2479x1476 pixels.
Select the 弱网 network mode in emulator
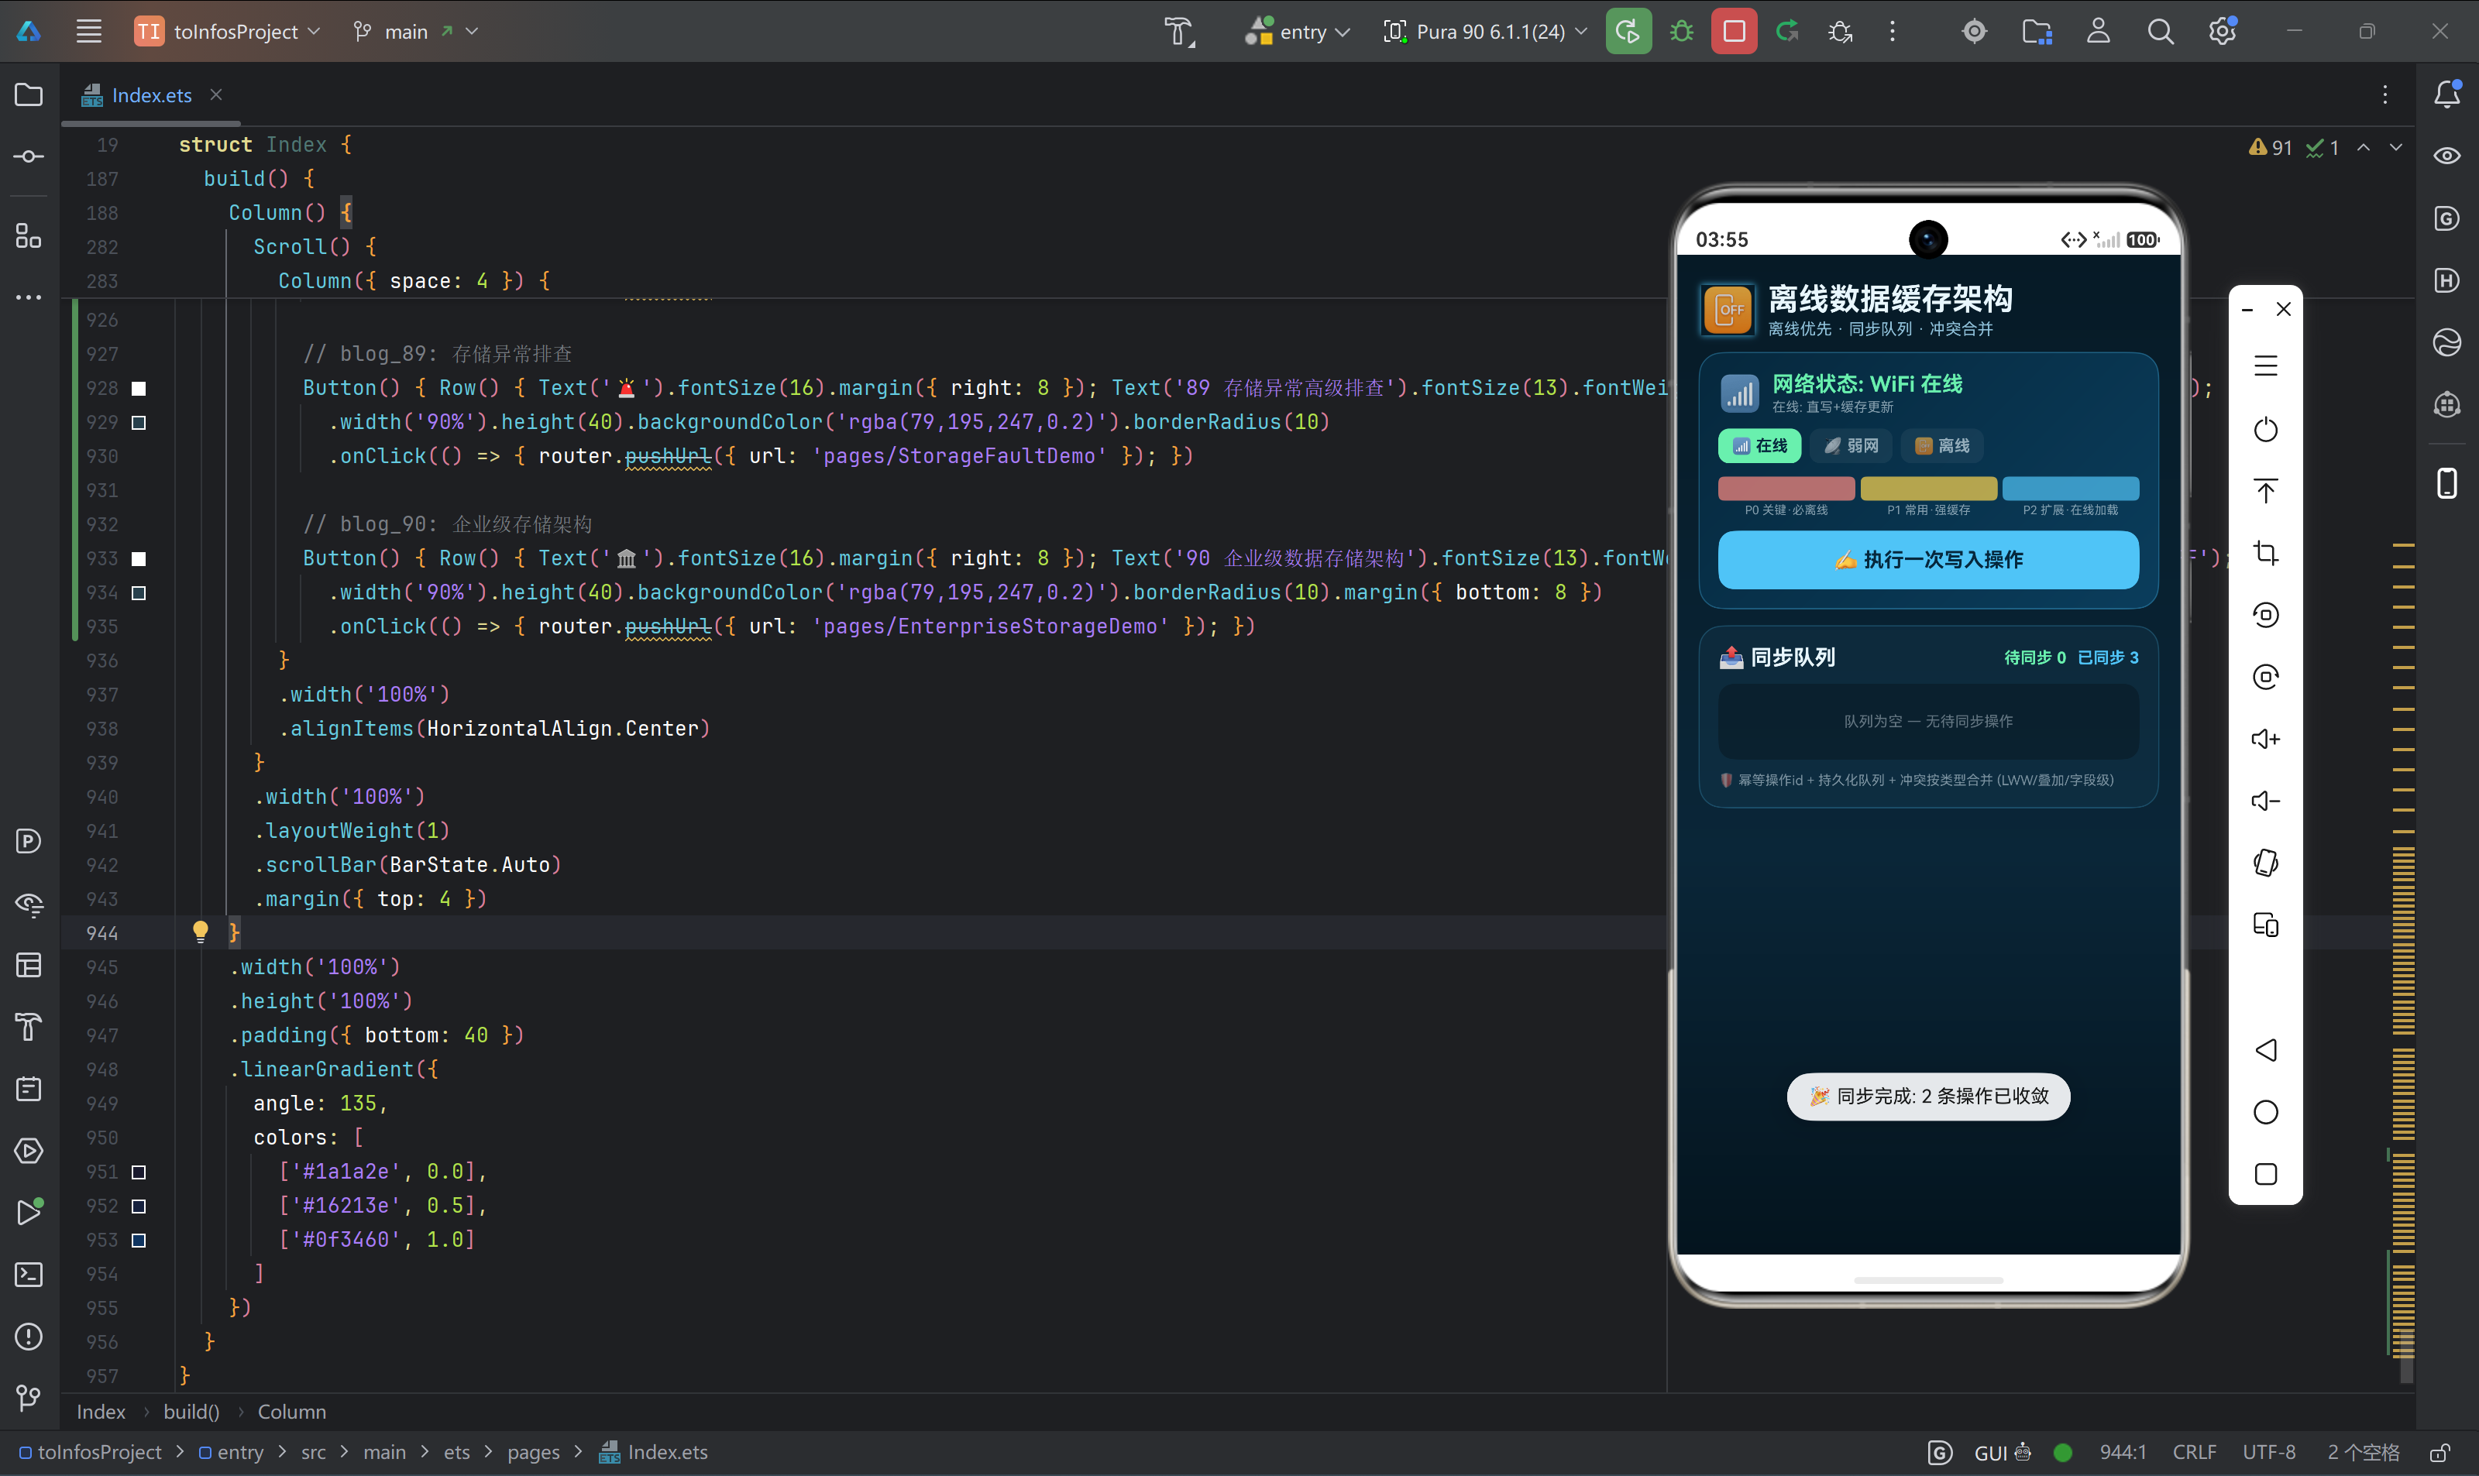click(1850, 445)
